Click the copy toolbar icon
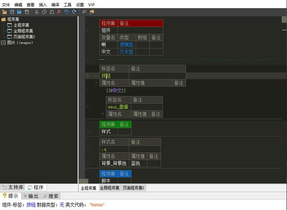 44,12
